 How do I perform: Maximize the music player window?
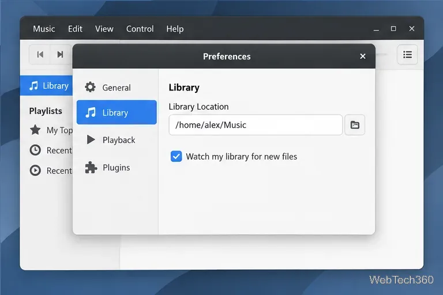393,28
